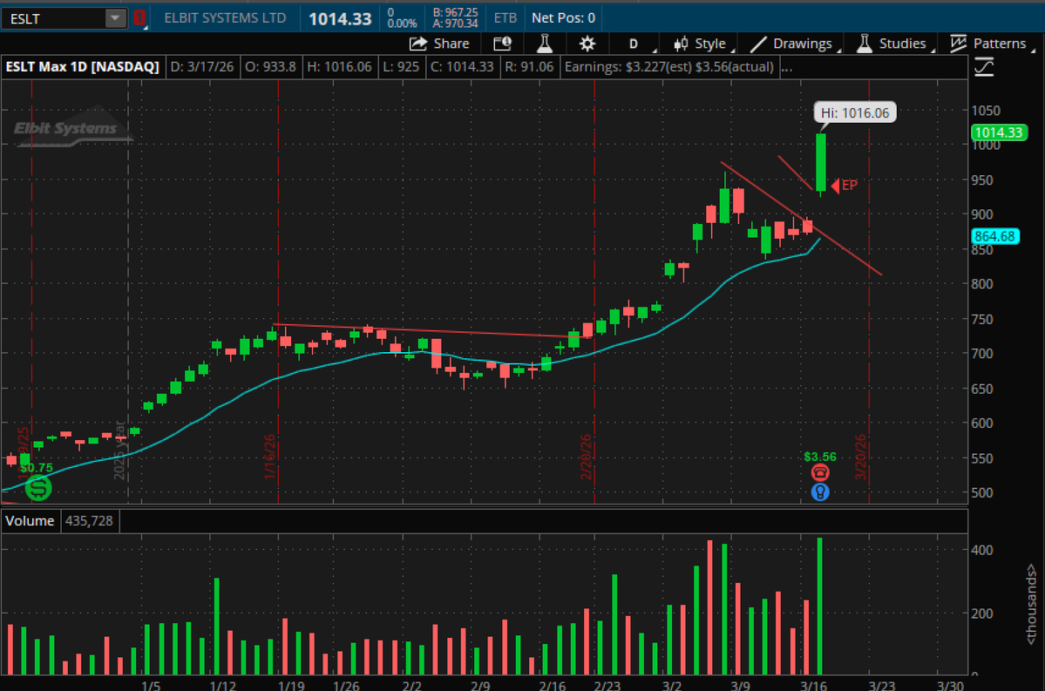Click the Studies flask icon
The width and height of the screenshot is (1045, 691).
coord(865,44)
